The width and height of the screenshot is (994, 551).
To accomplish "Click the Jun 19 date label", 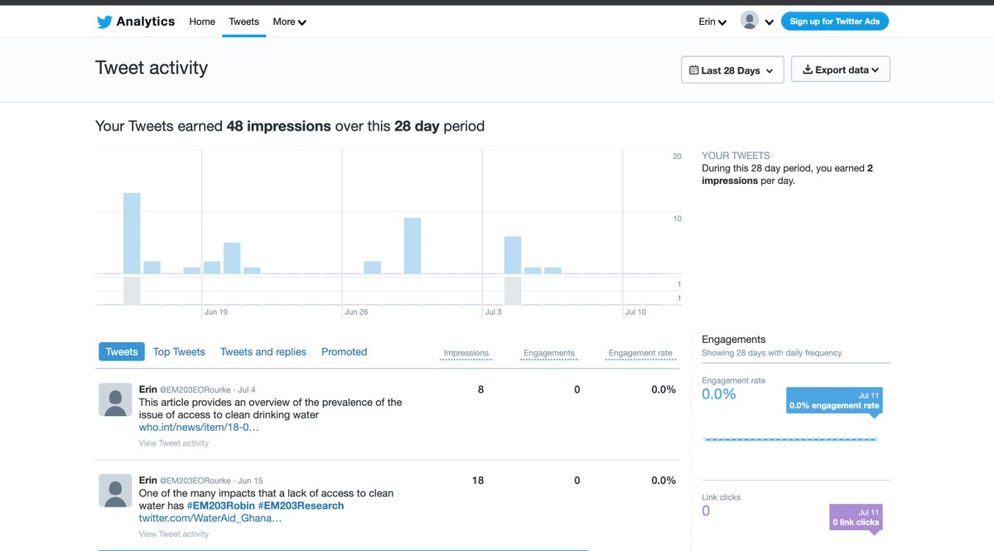I will (216, 312).
